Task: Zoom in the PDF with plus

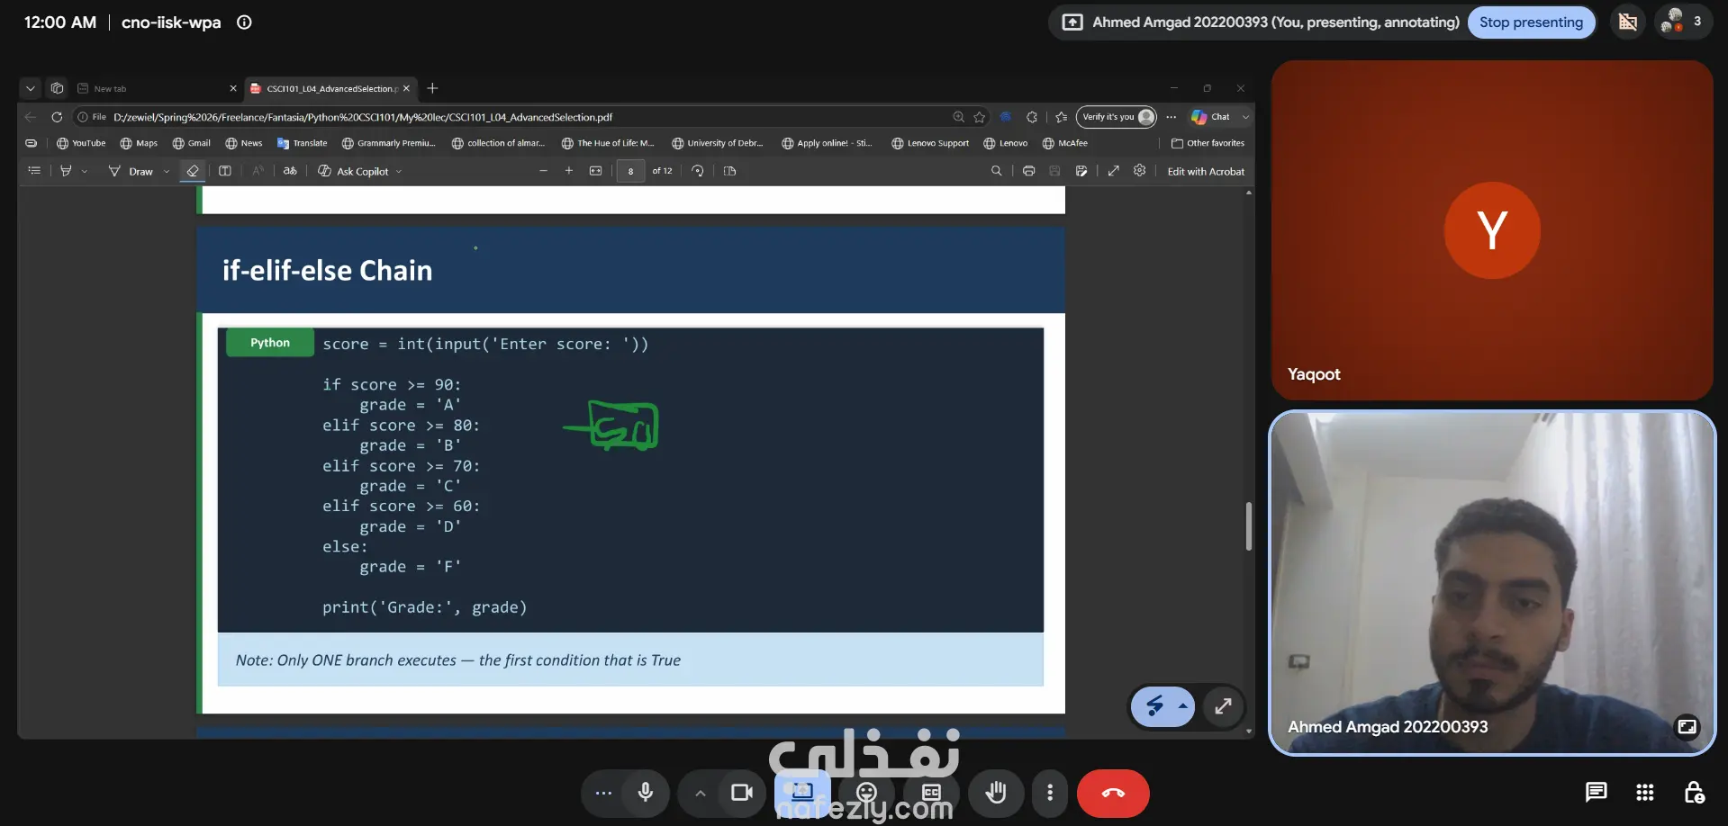Action: pyautogui.click(x=569, y=171)
